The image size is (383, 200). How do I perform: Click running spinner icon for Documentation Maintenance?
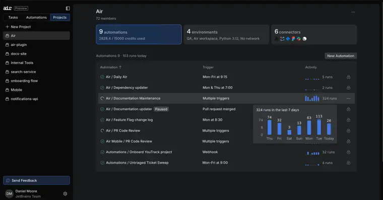(102, 98)
